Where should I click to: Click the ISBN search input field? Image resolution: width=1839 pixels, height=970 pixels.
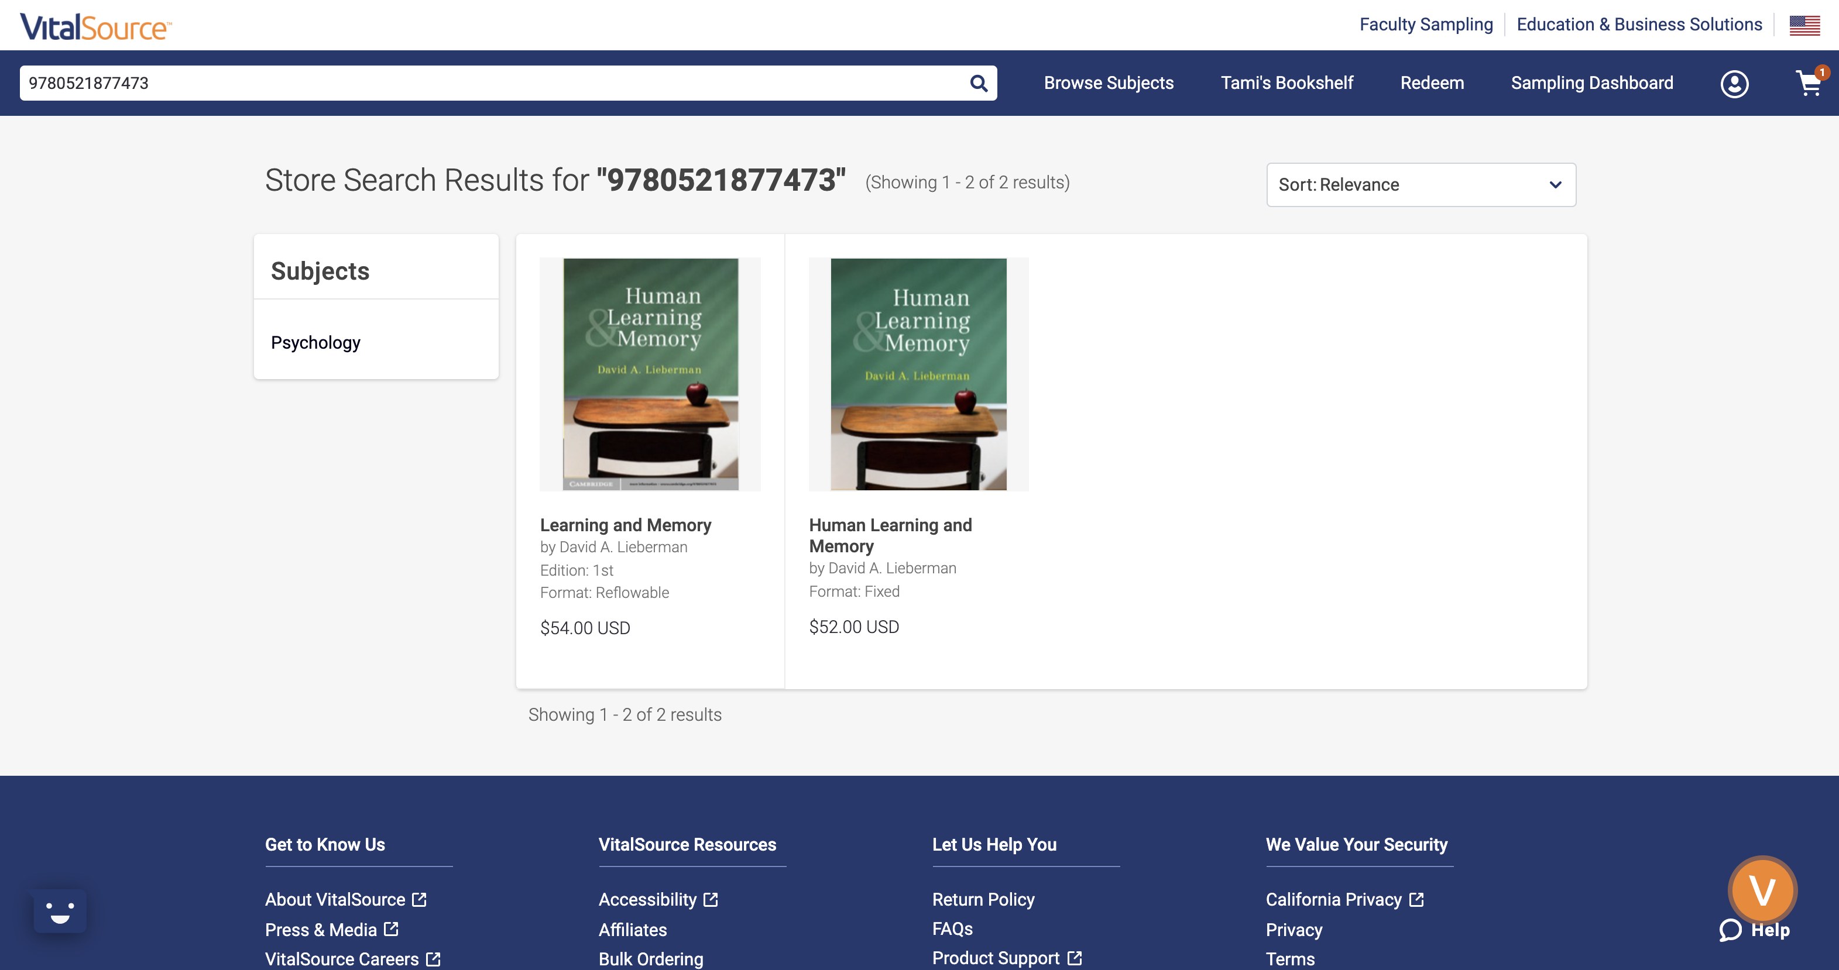[506, 81]
